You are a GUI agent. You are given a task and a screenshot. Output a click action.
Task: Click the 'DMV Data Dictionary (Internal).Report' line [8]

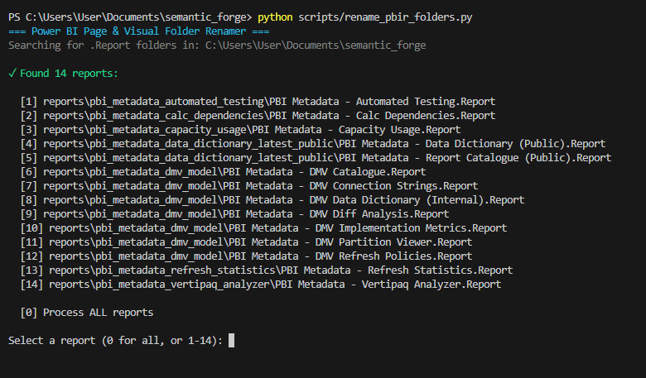point(272,200)
